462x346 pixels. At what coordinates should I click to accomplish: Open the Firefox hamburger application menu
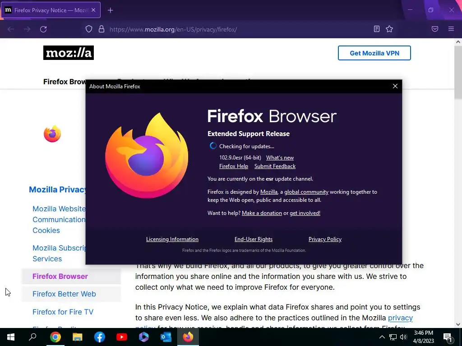(x=451, y=29)
